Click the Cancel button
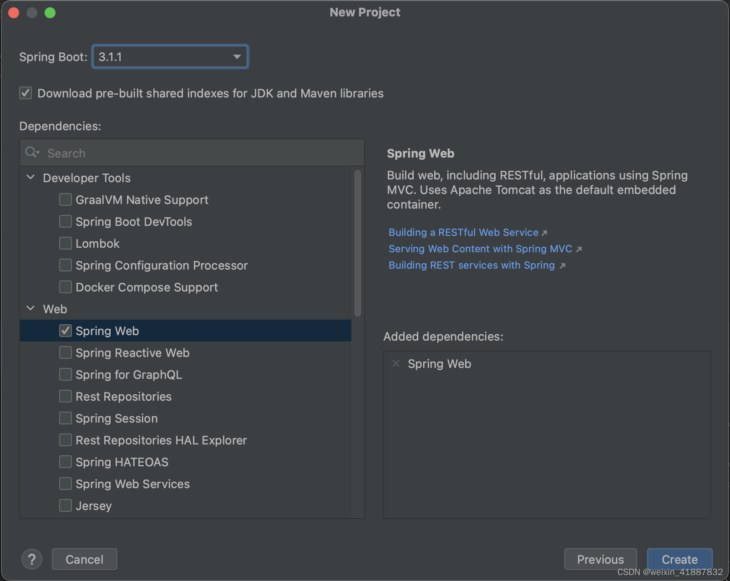This screenshot has width=730, height=581. click(x=85, y=559)
